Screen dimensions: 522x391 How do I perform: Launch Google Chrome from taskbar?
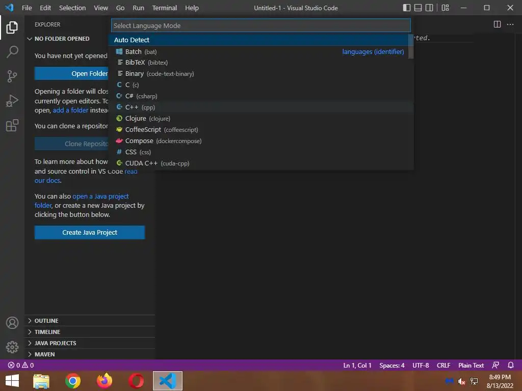pos(73,381)
